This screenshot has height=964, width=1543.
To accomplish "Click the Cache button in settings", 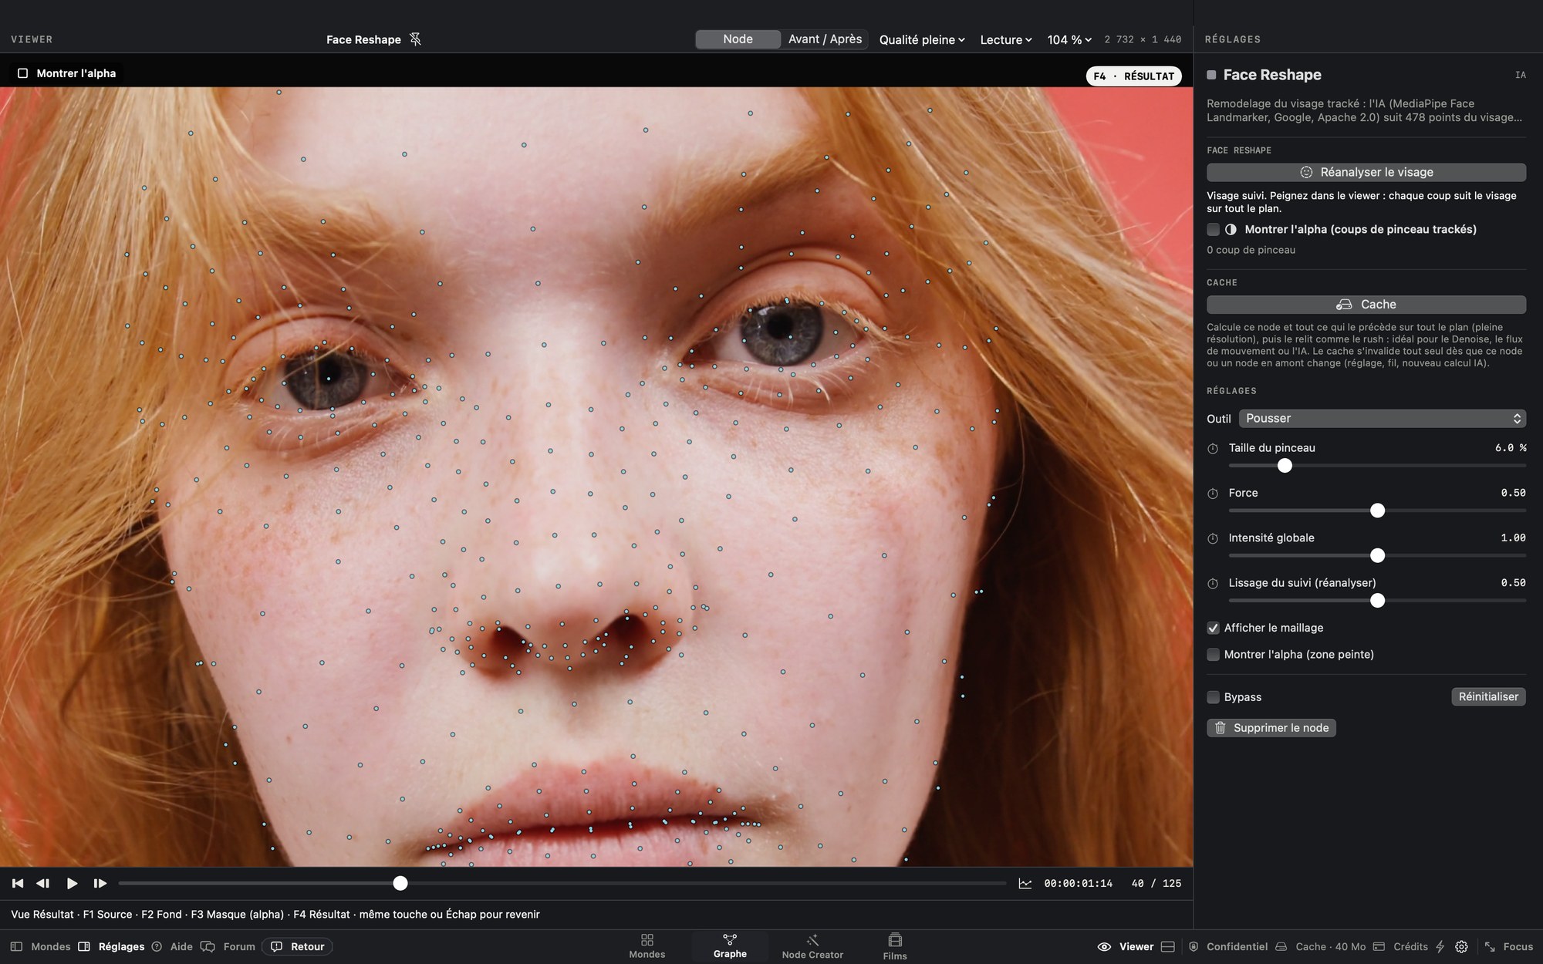I will 1366,305.
